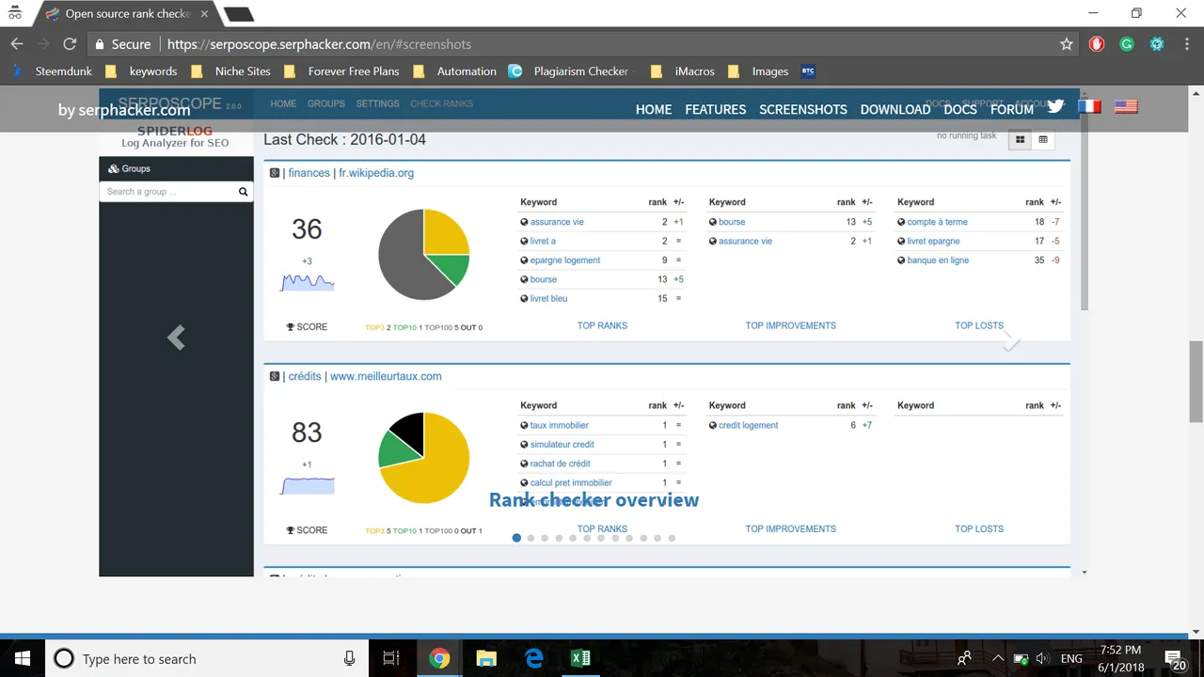Image resolution: width=1204 pixels, height=677 pixels.
Task: Open Task View on the taskbar
Action: pyautogui.click(x=391, y=658)
